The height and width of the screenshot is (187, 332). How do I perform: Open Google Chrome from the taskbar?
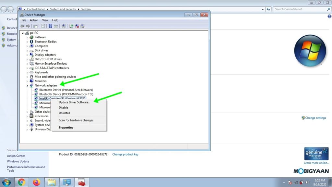click(x=21, y=182)
